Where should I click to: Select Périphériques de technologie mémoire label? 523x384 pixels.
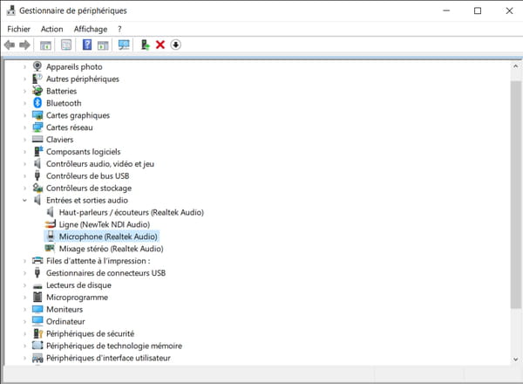click(114, 346)
